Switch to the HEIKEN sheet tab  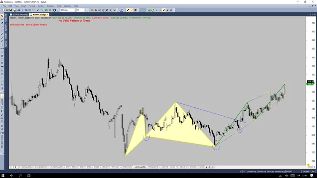pos(105,167)
